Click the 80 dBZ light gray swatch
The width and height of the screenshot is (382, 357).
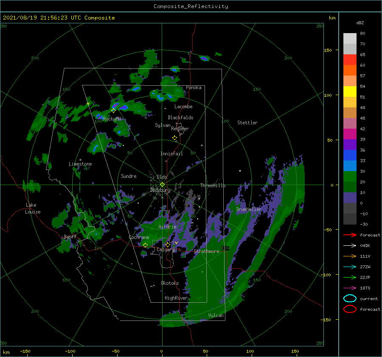350,38
